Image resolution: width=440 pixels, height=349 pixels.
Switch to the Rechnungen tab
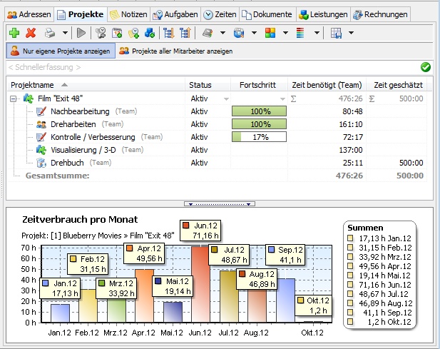click(x=380, y=14)
